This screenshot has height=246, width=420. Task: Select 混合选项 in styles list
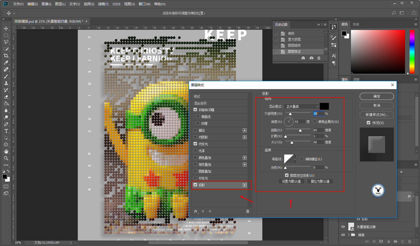(x=220, y=103)
